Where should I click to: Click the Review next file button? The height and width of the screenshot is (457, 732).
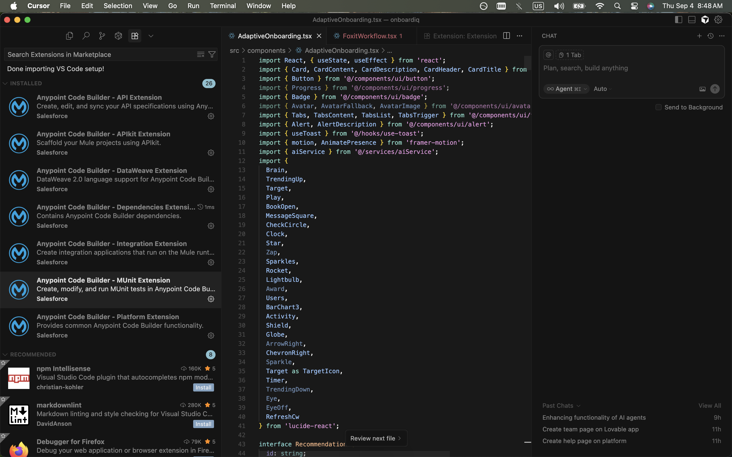376,438
